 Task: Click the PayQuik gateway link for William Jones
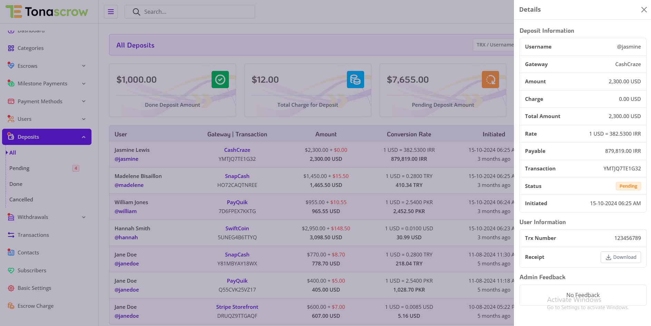point(237,202)
